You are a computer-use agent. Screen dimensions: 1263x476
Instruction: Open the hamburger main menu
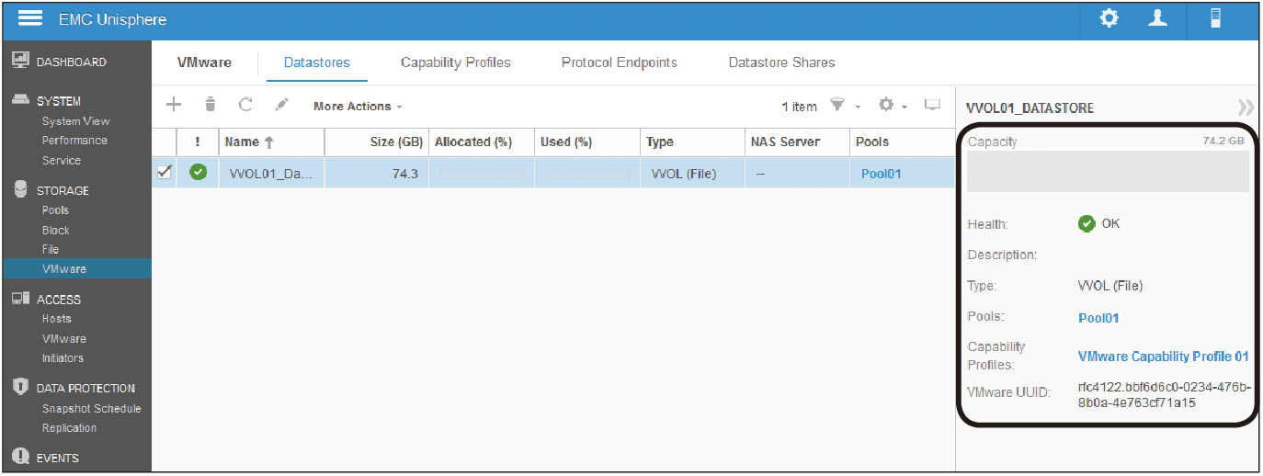coord(31,18)
